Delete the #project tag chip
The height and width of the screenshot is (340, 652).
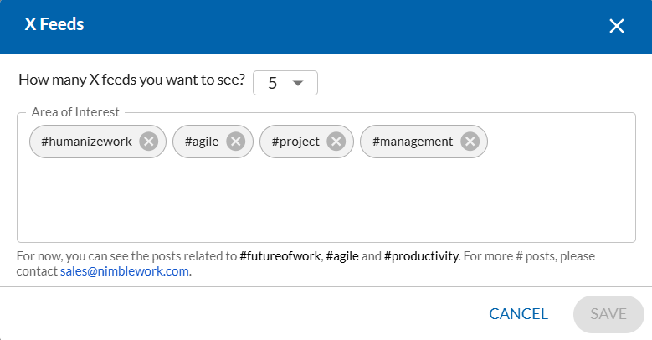pos(336,142)
